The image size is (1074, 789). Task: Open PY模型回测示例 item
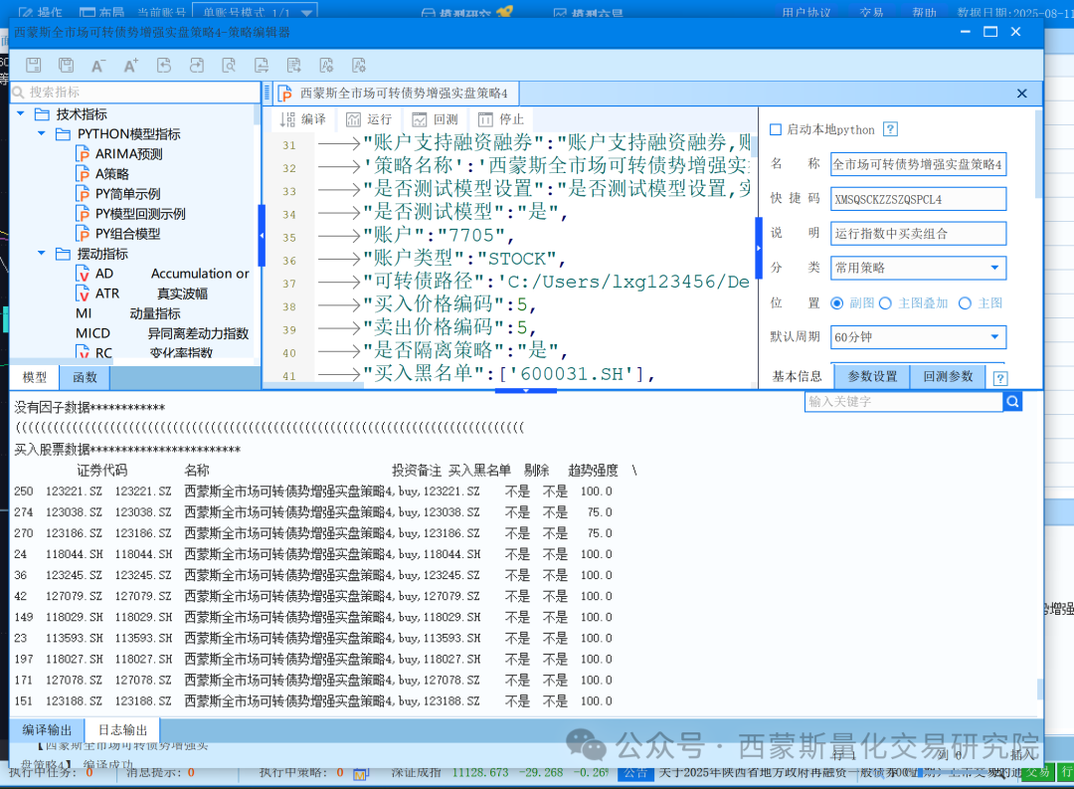131,214
